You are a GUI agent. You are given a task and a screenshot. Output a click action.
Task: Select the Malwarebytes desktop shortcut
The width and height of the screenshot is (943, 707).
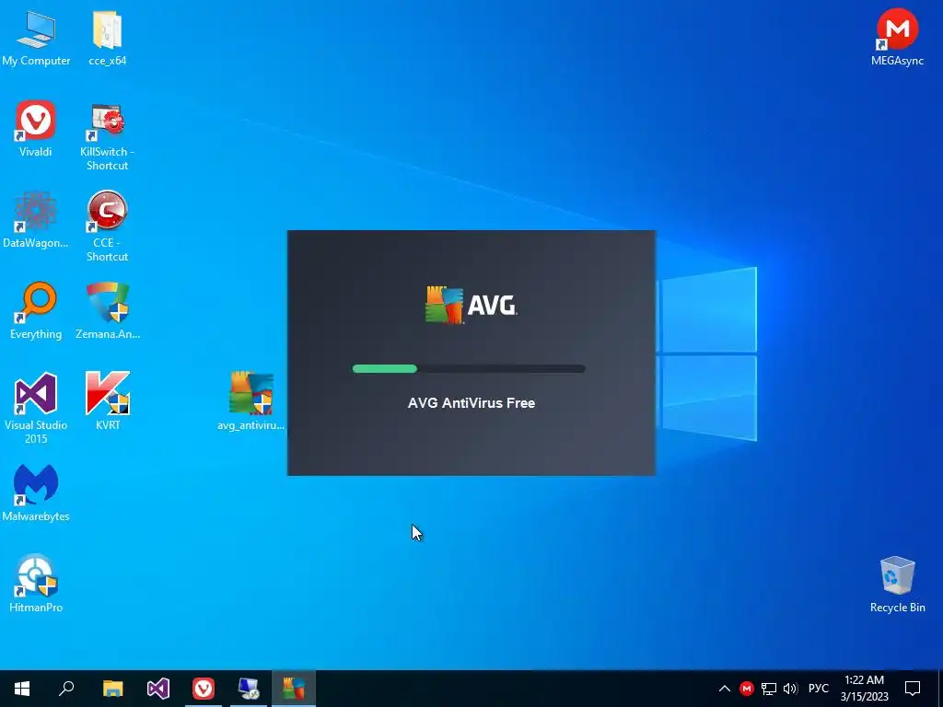tap(36, 493)
